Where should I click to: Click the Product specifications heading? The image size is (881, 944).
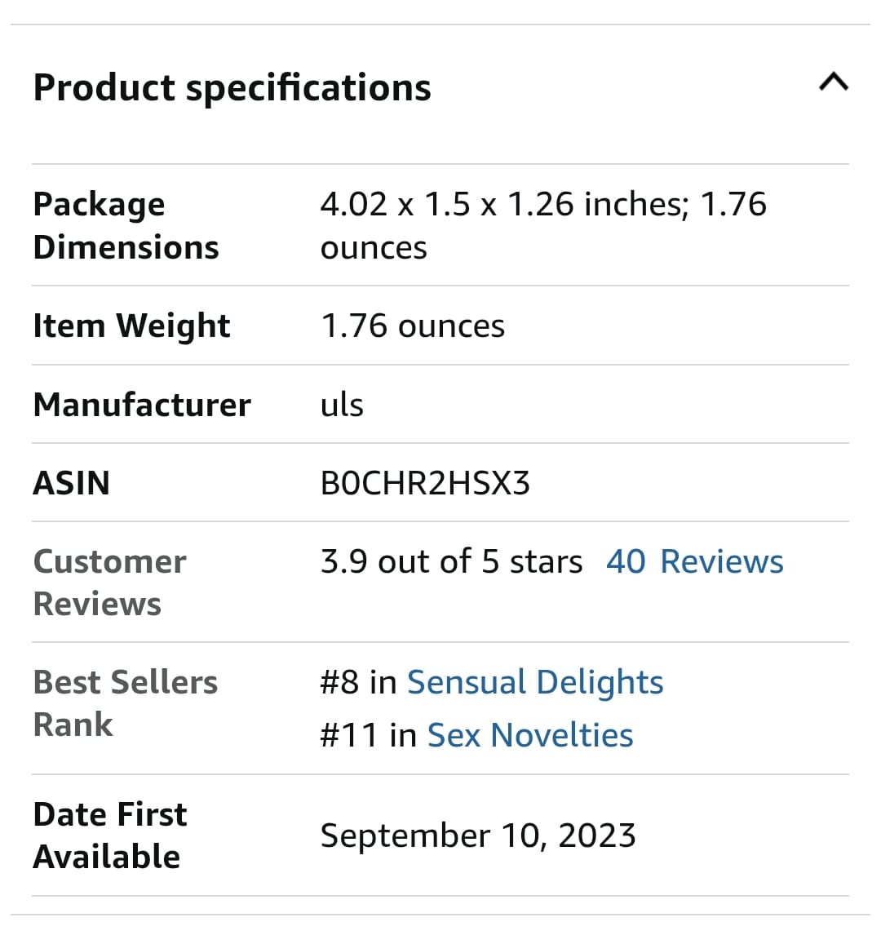click(x=232, y=88)
